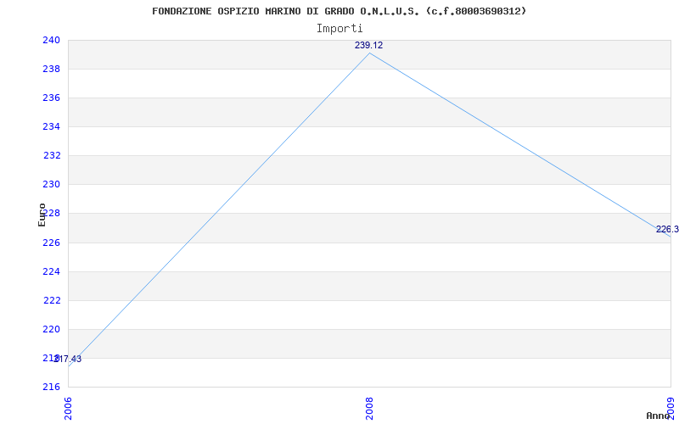Viewport: 679px width, 424px height.
Task: Click the Euro y-axis title
Action: tap(42, 215)
